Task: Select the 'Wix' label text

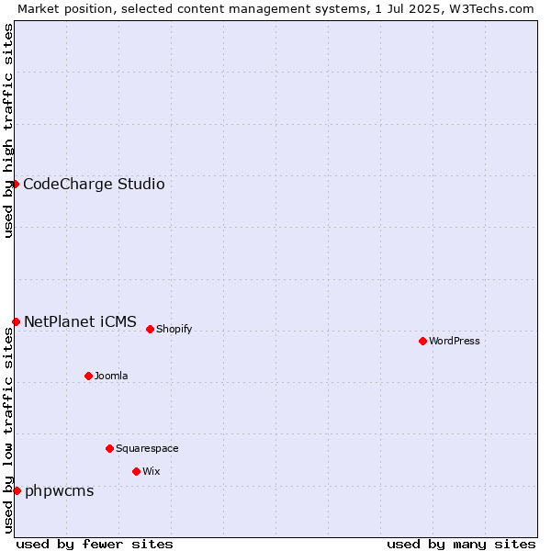Action: (x=152, y=471)
